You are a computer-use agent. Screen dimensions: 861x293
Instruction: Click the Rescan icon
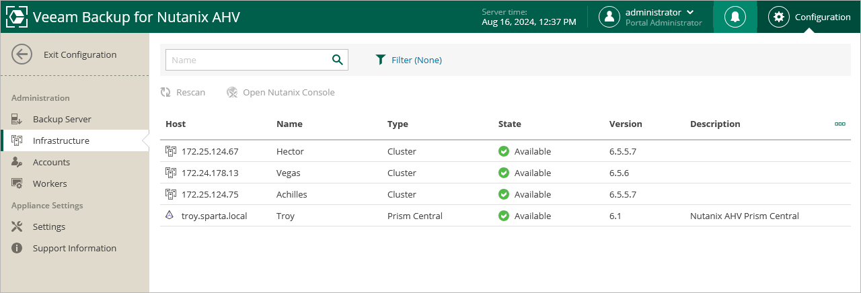pyautogui.click(x=165, y=92)
